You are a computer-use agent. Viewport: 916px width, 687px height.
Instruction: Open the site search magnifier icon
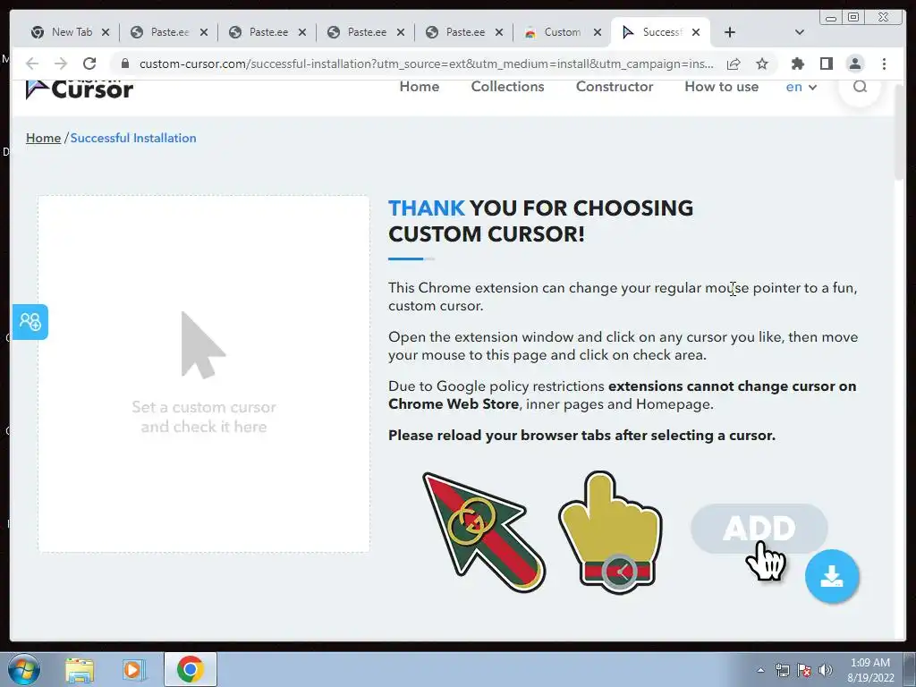coord(860,87)
